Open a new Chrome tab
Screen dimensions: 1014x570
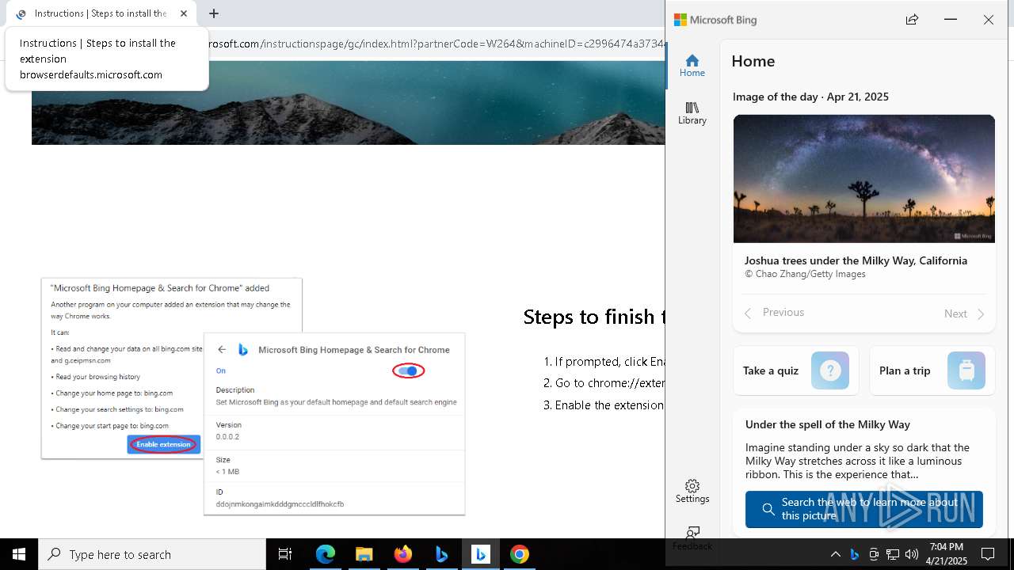[214, 13]
